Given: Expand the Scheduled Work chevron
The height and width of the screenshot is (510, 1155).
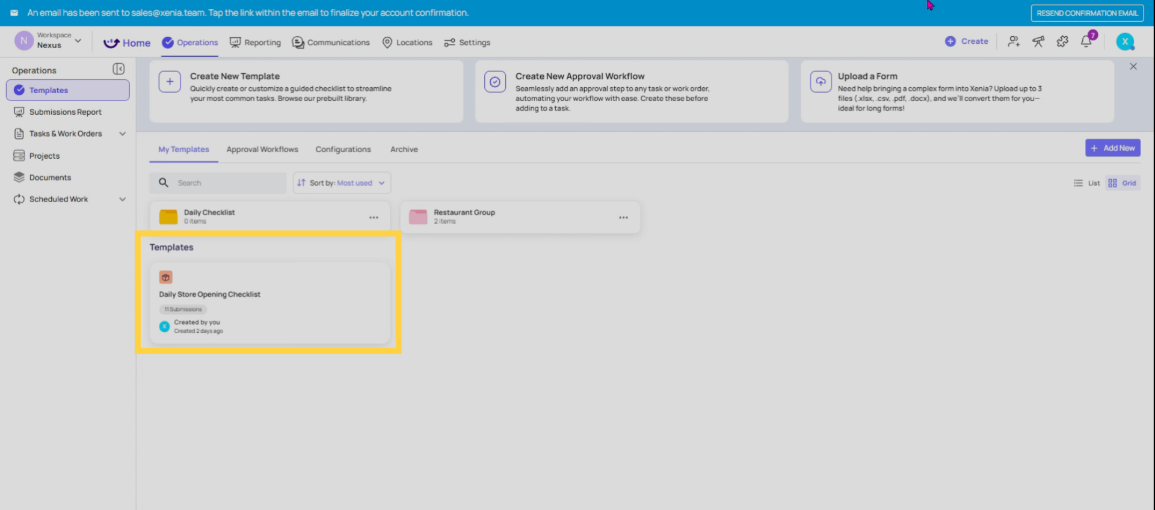Looking at the screenshot, I should (x=123, y=199).
